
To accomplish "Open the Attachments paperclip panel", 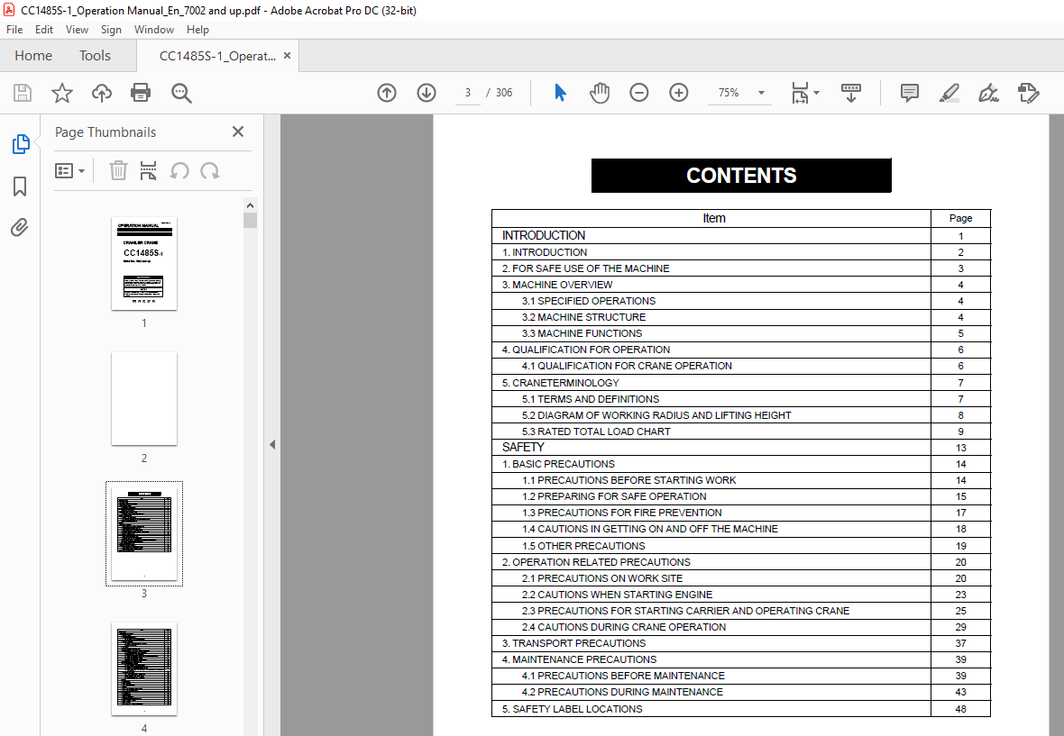I will 20,227.
